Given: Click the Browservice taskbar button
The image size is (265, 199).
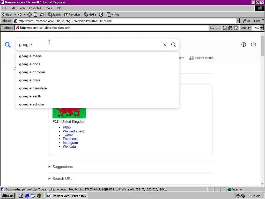Looking at the screenshot, I should coord(67,196).
